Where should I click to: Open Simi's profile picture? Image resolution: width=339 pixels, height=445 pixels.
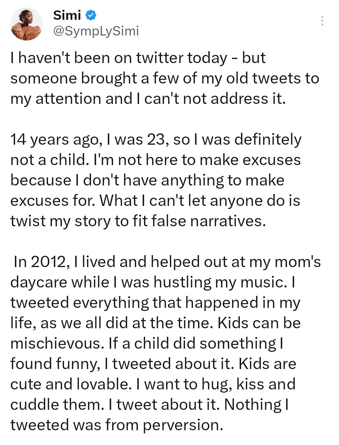coord(26,24)
